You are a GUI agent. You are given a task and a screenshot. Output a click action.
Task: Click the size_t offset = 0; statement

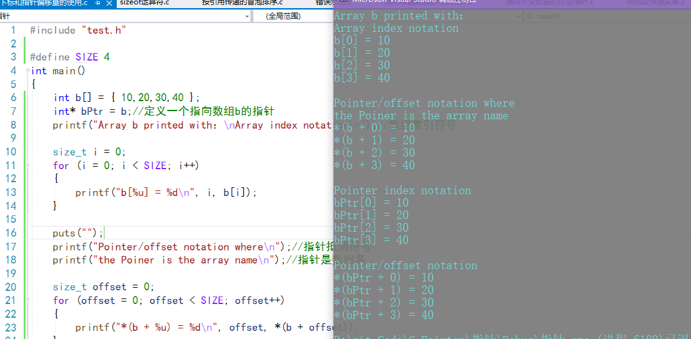coord(104,287)
